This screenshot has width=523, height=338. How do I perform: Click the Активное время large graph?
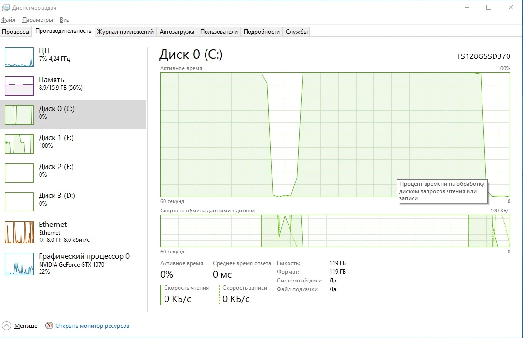[335, 135]
